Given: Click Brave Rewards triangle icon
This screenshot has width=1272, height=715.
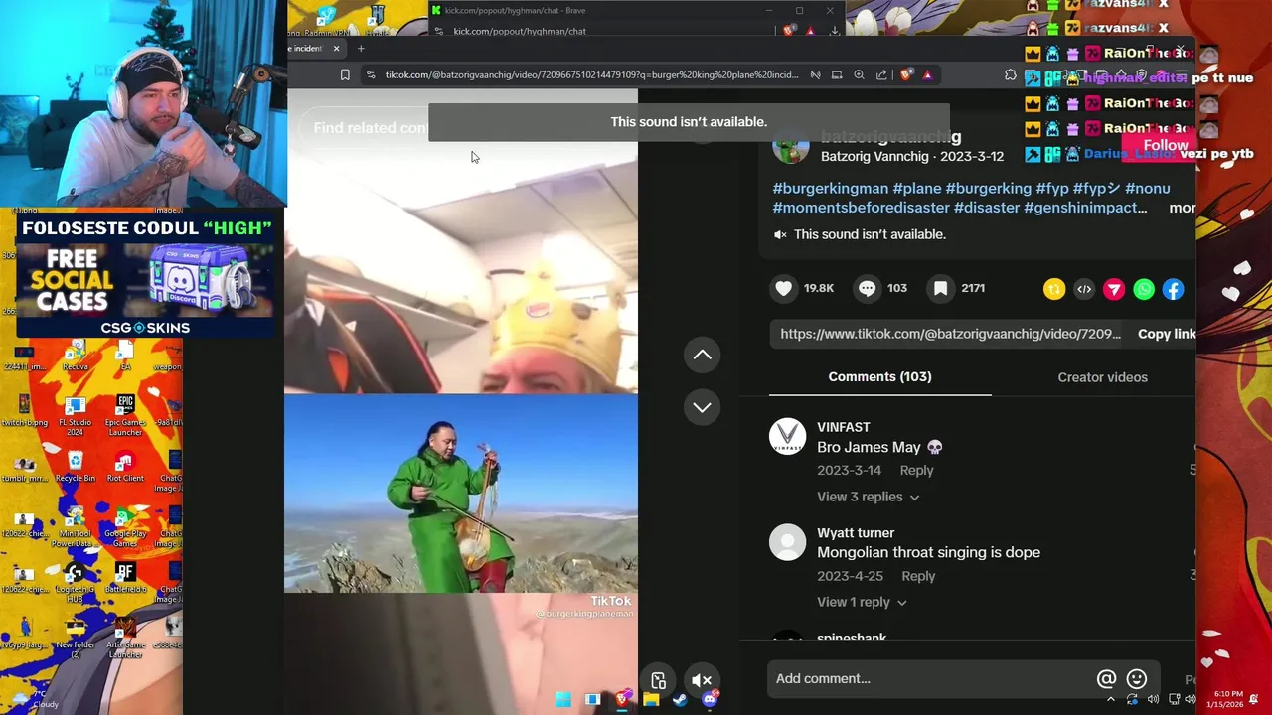Looking at the screenshot, I should 928,74.
